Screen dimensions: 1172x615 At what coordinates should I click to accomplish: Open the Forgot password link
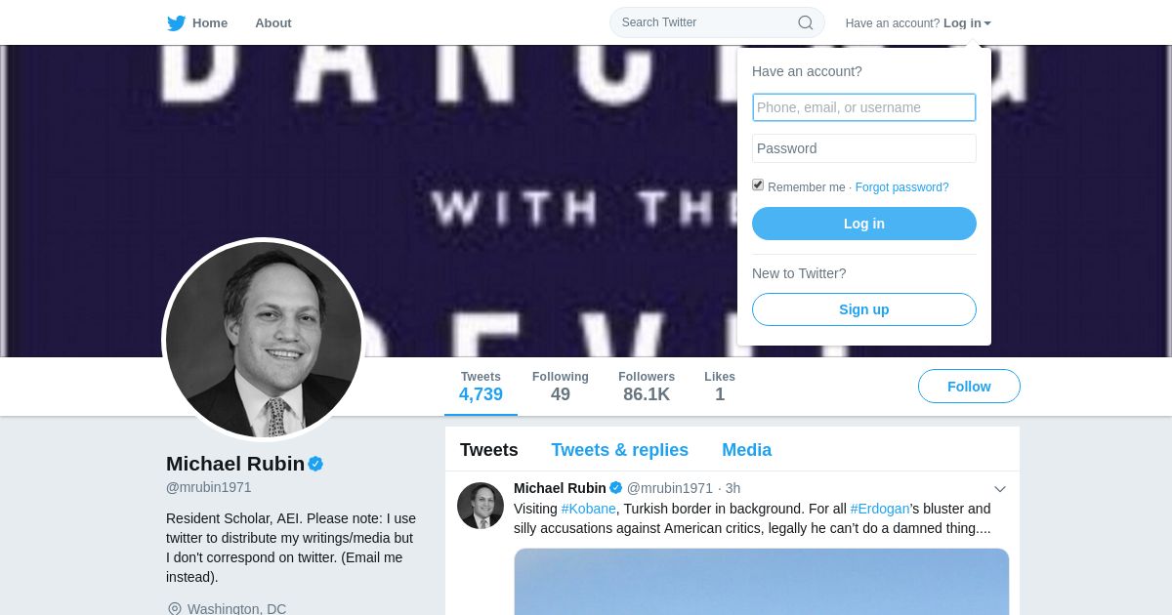901,187
